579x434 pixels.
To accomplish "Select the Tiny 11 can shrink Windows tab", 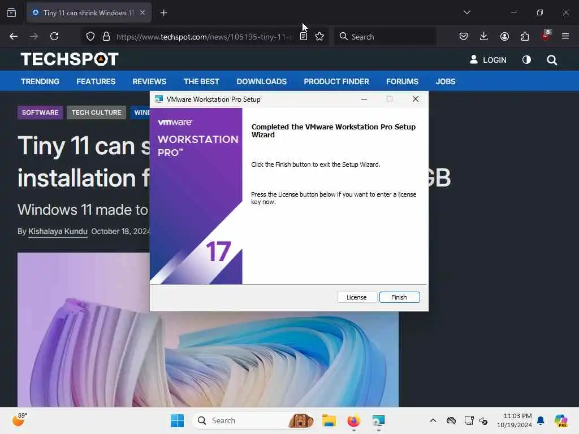I will pos(89,13).
